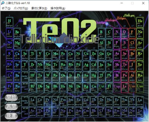Close the 二酸化テルル window

(x=143, y=3)
